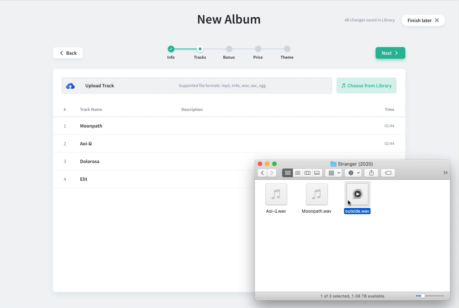This screenshot has width=459, height=308.
Task: Click the Next button
Action: pos(390,53)
